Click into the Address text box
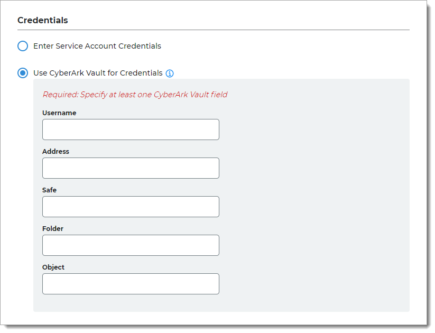435x333 pixels. pos(131,168)
